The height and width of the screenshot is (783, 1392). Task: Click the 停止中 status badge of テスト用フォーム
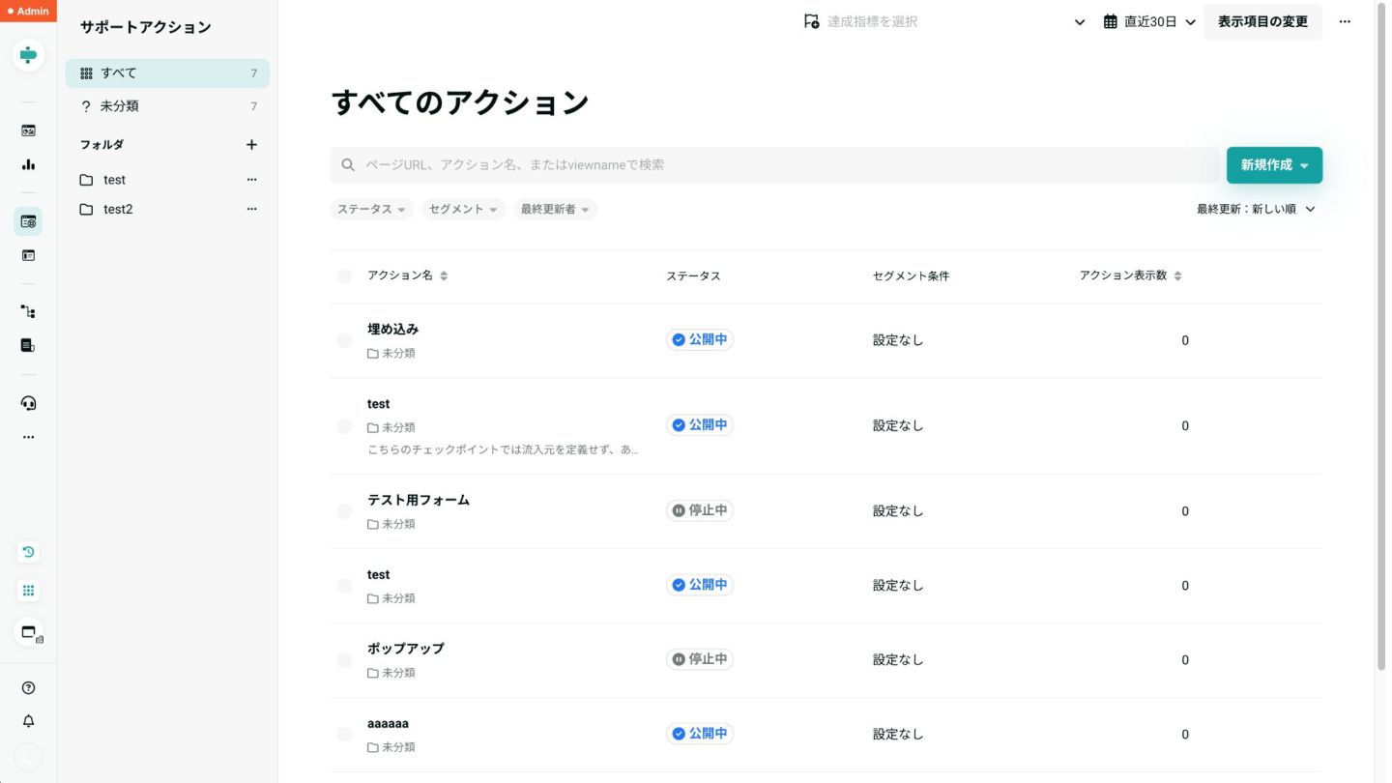[x=700, y=510]
